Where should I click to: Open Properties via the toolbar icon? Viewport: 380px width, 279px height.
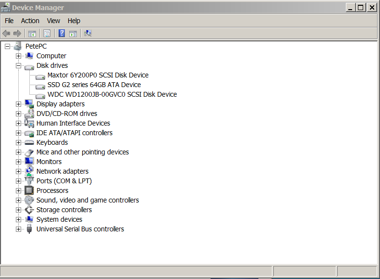pos(47,33)
